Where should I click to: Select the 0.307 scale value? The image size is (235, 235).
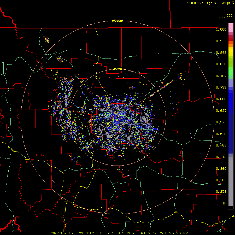coord(221,180)
